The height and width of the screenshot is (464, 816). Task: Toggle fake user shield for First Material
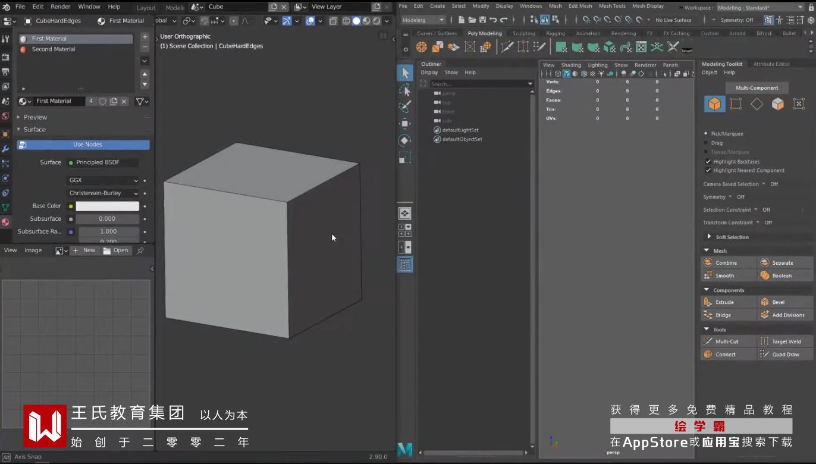102,101
